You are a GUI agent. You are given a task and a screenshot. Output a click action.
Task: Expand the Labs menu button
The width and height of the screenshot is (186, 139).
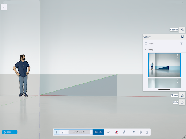pyautogui.click(x=10, y=132)
